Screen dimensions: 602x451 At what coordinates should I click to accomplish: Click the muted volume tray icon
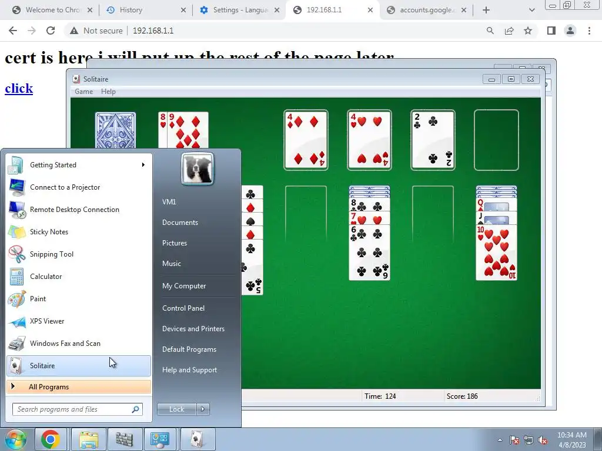point(543,440)
